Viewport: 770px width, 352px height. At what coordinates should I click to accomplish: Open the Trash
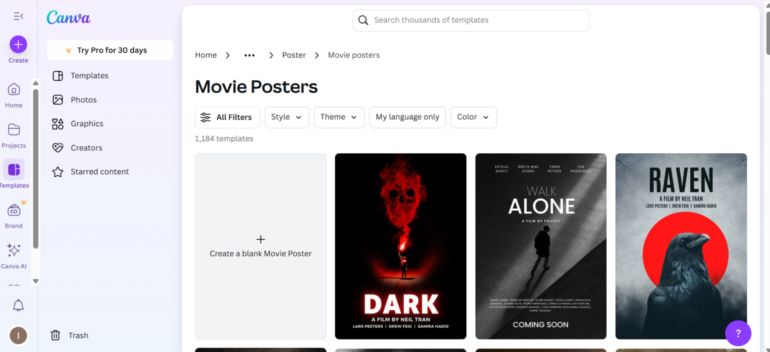(78, 335)
